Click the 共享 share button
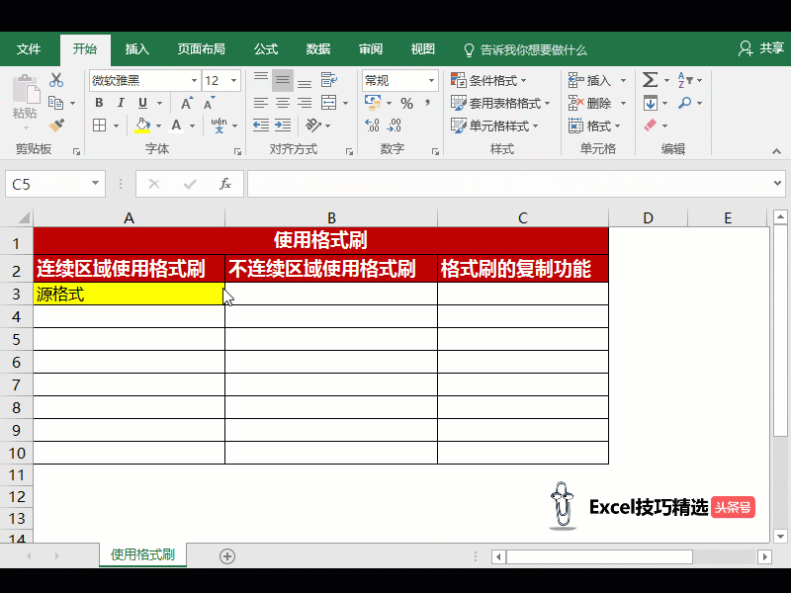 click(761, 48)
